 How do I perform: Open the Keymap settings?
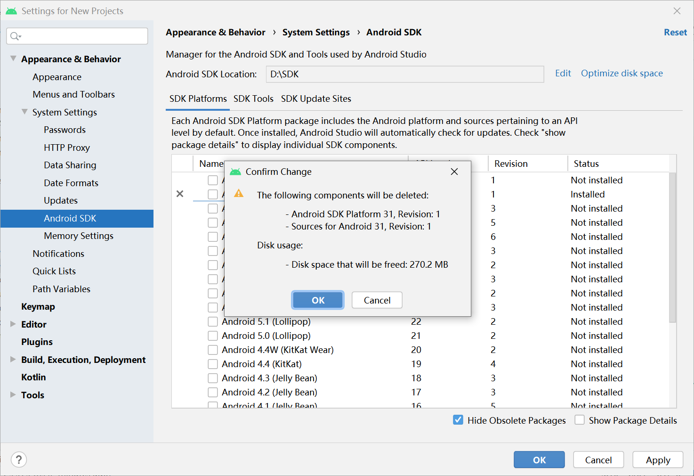tap(38, 306)
